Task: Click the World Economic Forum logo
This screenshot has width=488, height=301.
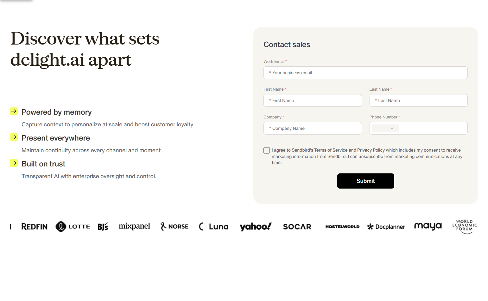Action: [465, 226]
